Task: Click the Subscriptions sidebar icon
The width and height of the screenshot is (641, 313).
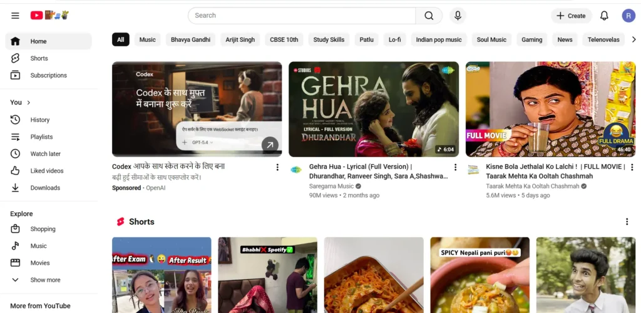Action: pyautogui.click(x=15, y=75)
